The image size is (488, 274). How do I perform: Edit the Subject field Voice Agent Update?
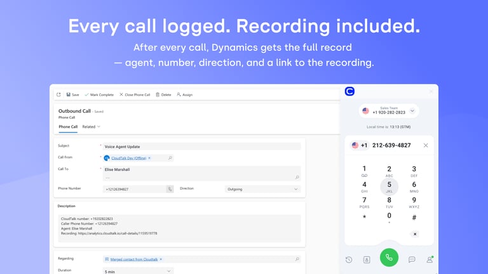pos(201,147)
